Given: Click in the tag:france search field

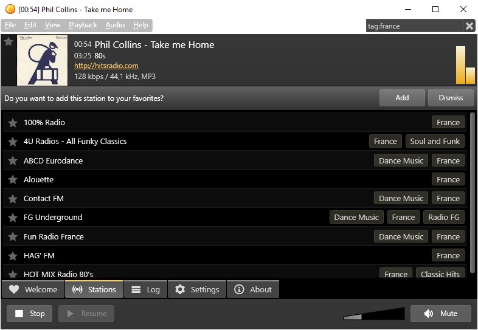Looking at the screenshot, I should [x=414, y=26].
